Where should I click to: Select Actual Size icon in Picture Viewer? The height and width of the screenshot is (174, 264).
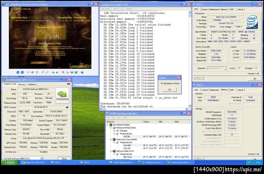pyautogui.click(x=33, y=72)
